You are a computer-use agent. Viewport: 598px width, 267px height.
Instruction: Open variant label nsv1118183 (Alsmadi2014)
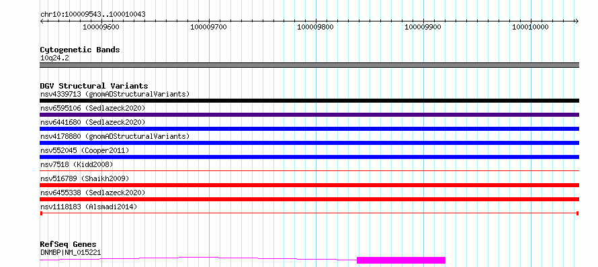89,207
